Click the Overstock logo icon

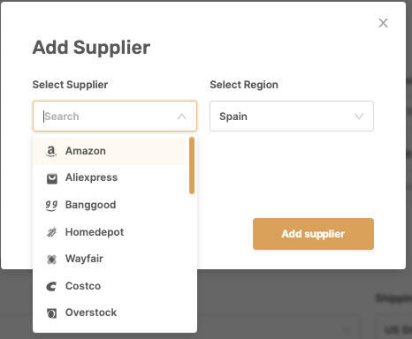51,313
